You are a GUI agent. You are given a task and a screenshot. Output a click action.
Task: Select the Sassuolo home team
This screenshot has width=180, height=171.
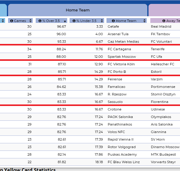115,102
